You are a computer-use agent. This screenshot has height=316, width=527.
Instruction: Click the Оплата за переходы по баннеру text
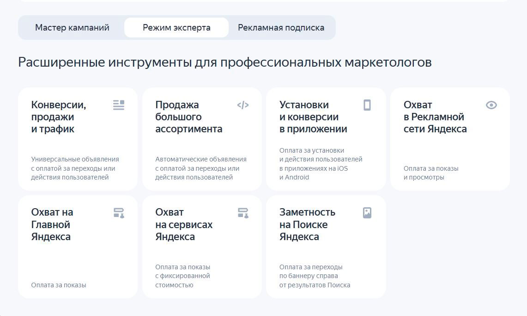tap(315, 276)
